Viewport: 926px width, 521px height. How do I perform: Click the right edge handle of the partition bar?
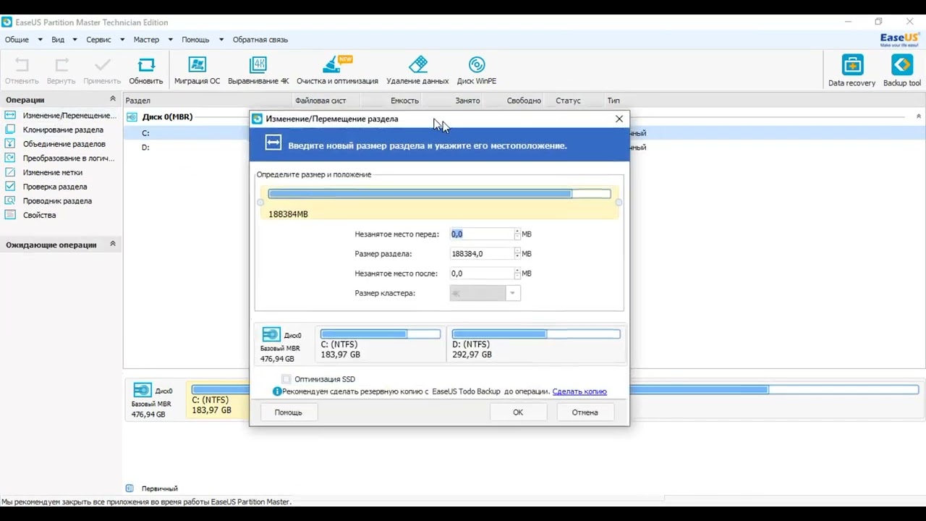tap(619, 203)
